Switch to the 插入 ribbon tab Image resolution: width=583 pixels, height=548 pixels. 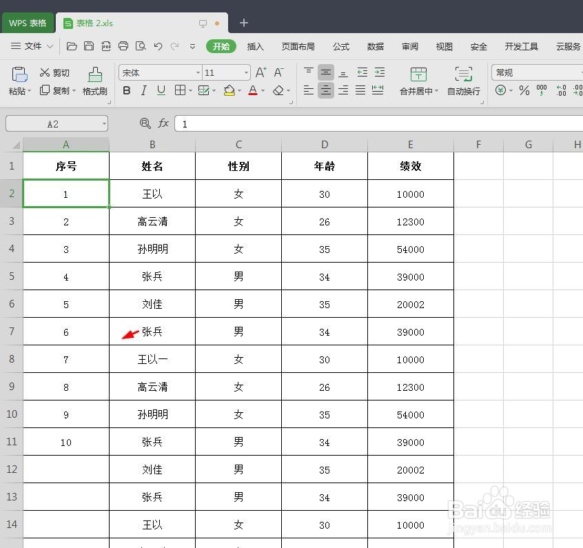[256, 47]
